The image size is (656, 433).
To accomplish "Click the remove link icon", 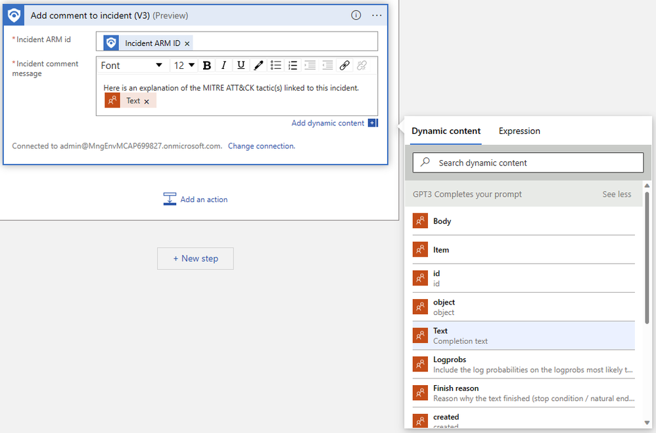I will [362, 66].
